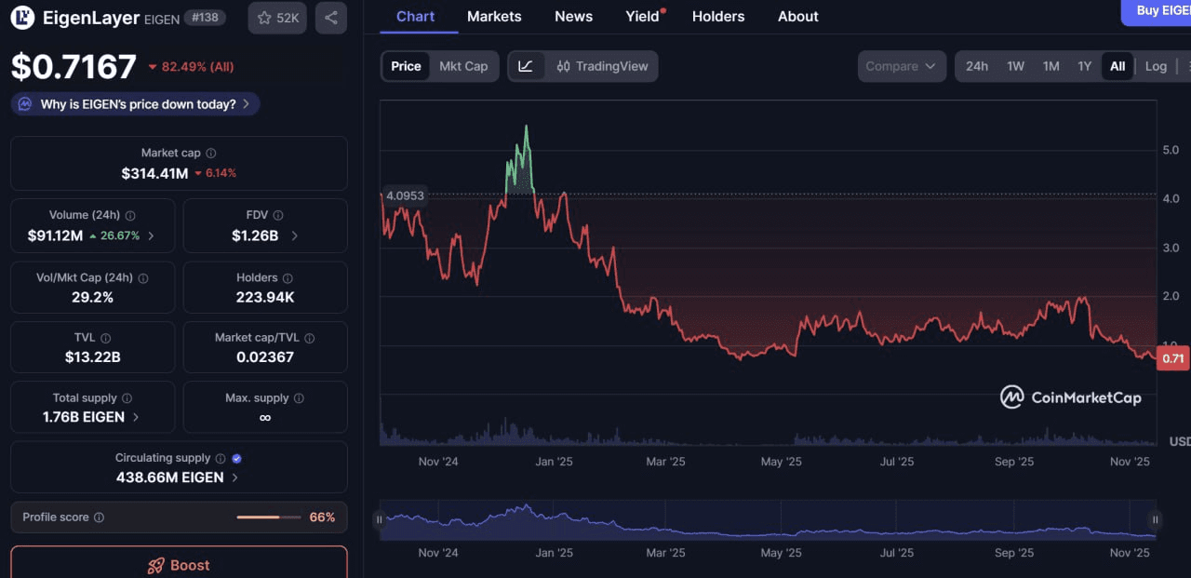
Task: Click the EigenLayer logo at top left
Action: click(x=21, y=18)
